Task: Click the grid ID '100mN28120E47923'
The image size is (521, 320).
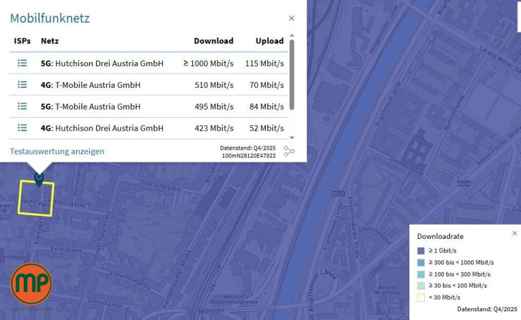Action: point(248,156)
